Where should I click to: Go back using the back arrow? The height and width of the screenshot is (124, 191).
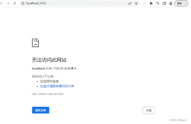point(1,3)
